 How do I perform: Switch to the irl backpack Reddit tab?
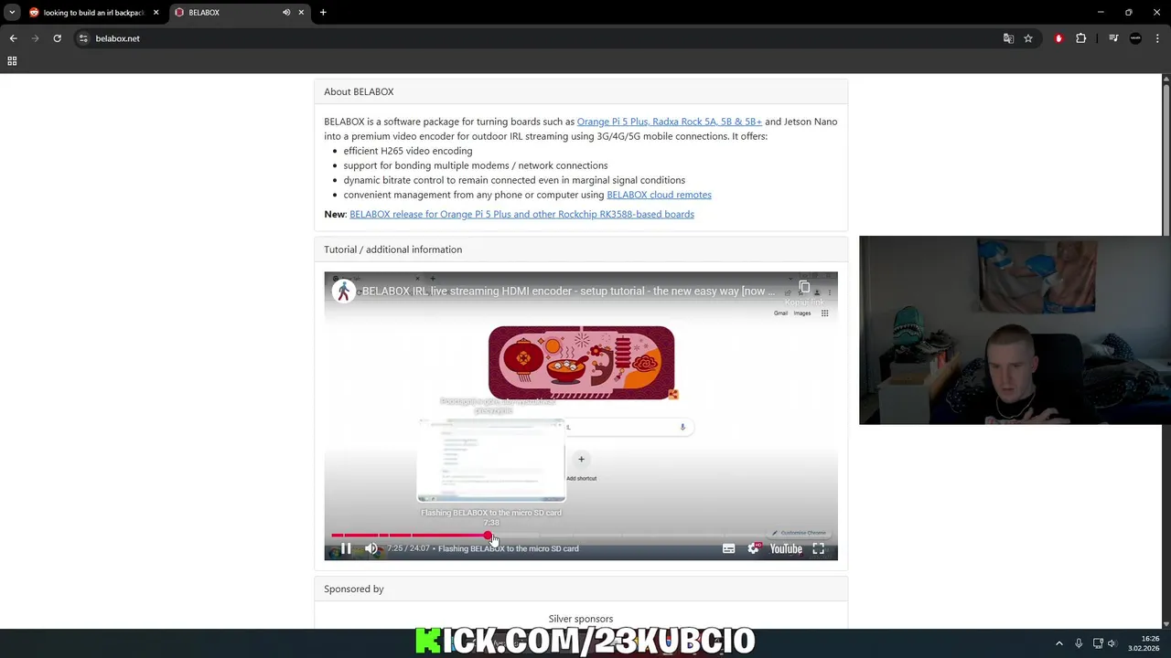coord(93,13)
